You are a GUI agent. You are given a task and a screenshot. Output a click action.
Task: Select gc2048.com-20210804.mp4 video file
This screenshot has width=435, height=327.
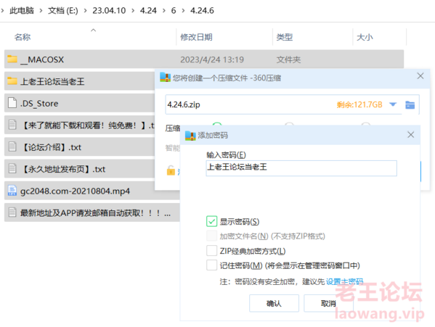tap(92, 191)
